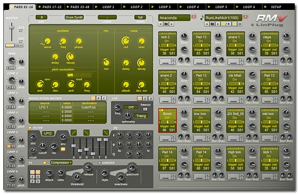Select FX slot 2
The width and height of the screenshot is (298, 195).
(x=32, y=177)
